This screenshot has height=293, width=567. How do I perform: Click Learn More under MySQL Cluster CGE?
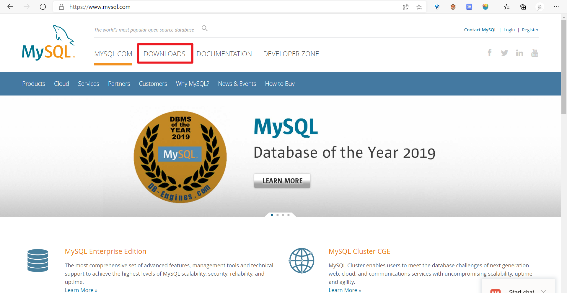[x=345, y=290]
